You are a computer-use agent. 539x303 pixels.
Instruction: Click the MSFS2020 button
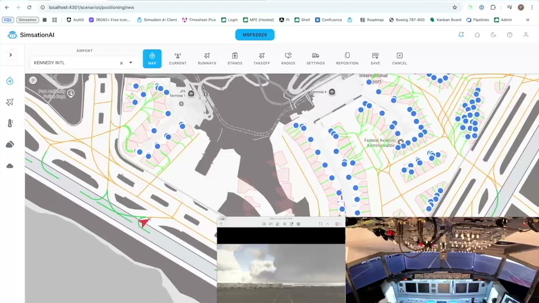click(x=255, y=35)
